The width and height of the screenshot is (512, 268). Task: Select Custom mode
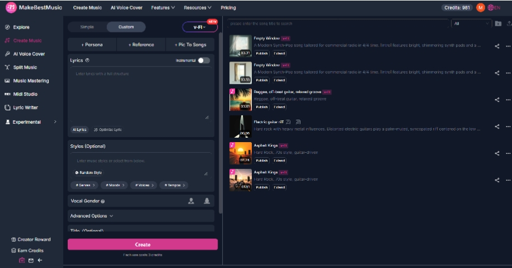pyautogui.click(x=126, y=27)
